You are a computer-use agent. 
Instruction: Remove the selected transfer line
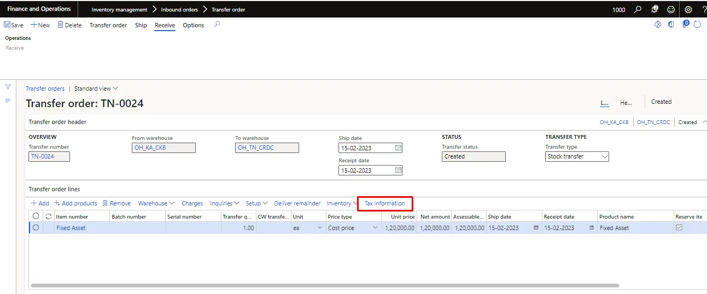point(116,203)
